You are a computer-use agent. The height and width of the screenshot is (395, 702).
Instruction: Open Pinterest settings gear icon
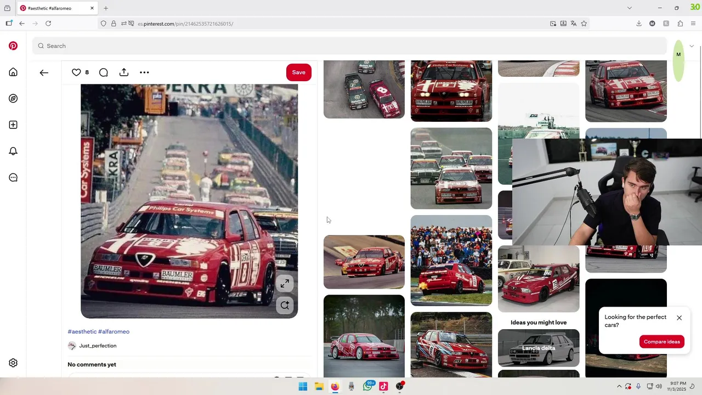tap(13, 363)
